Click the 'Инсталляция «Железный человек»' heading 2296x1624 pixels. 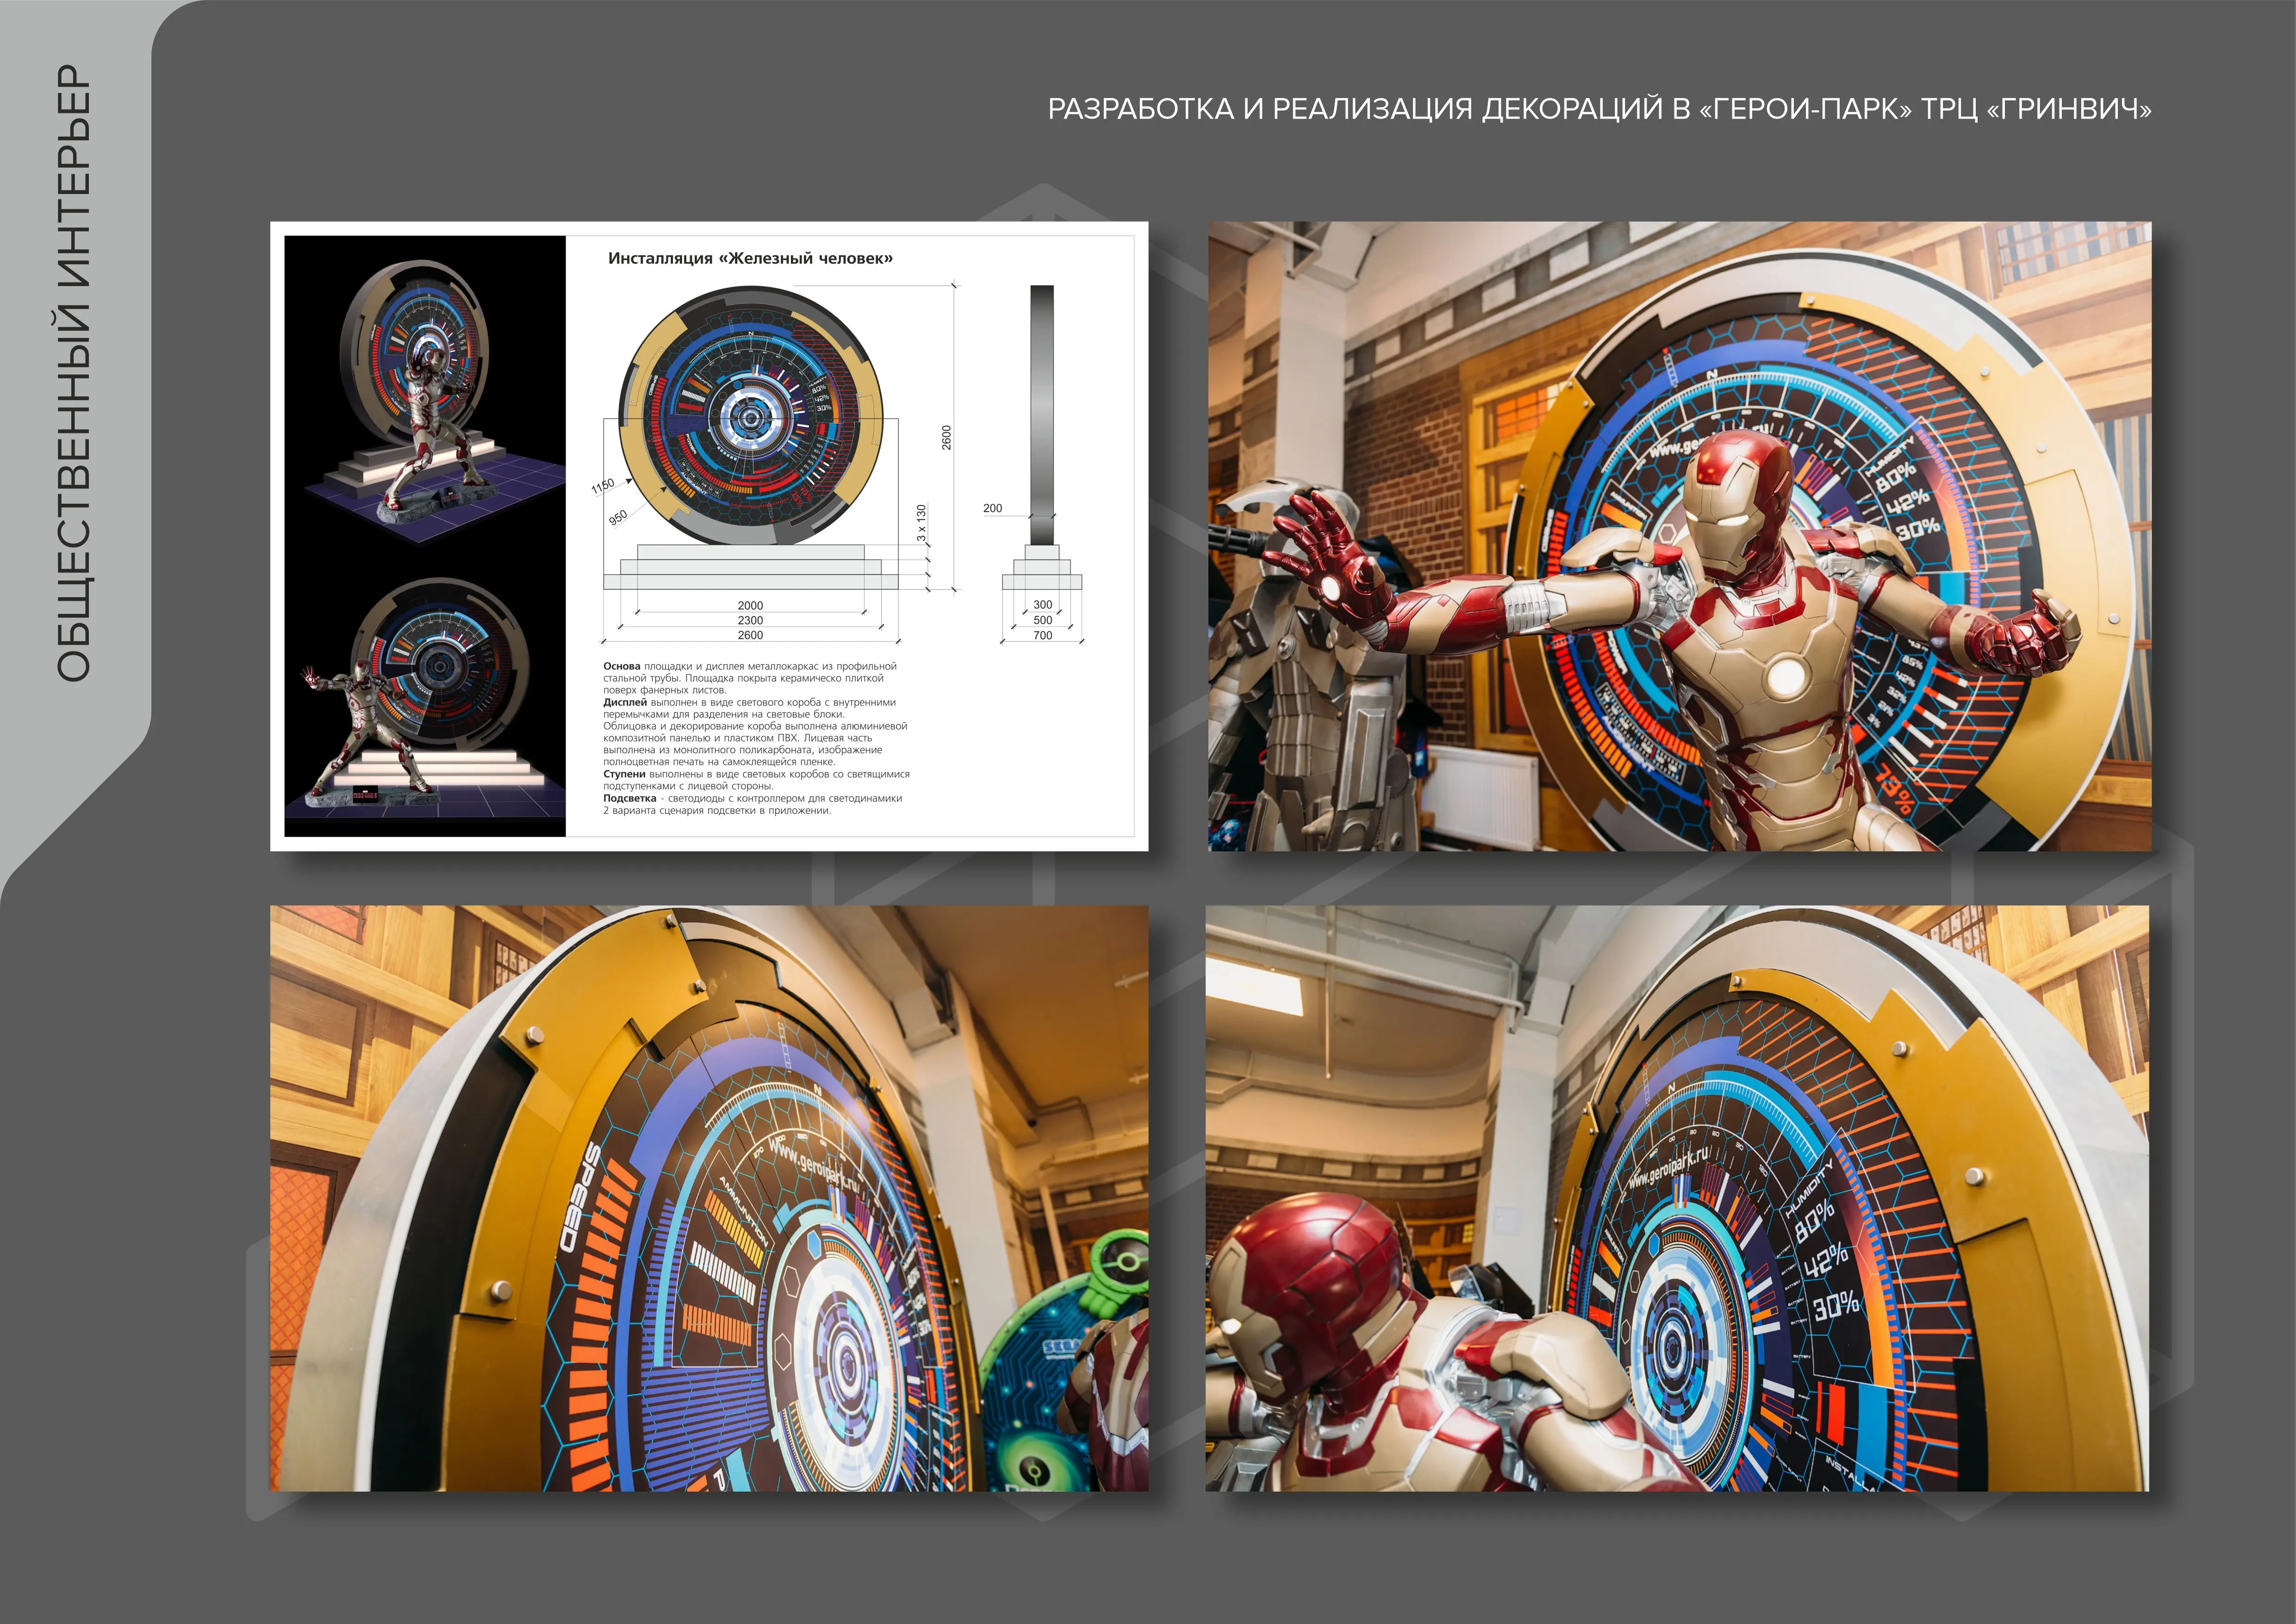(750, 258)
